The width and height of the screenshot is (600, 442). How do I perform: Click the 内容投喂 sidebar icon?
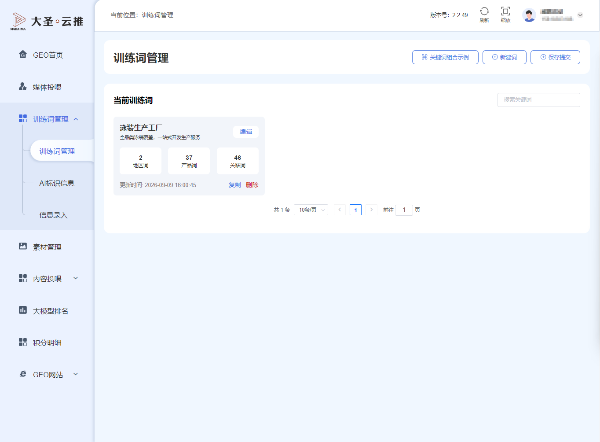23,278
